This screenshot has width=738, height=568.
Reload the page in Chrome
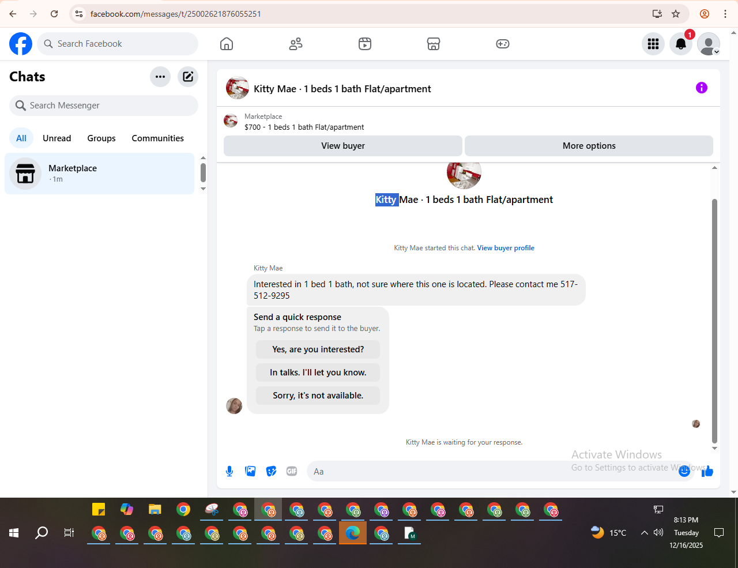tap(54, 14)
